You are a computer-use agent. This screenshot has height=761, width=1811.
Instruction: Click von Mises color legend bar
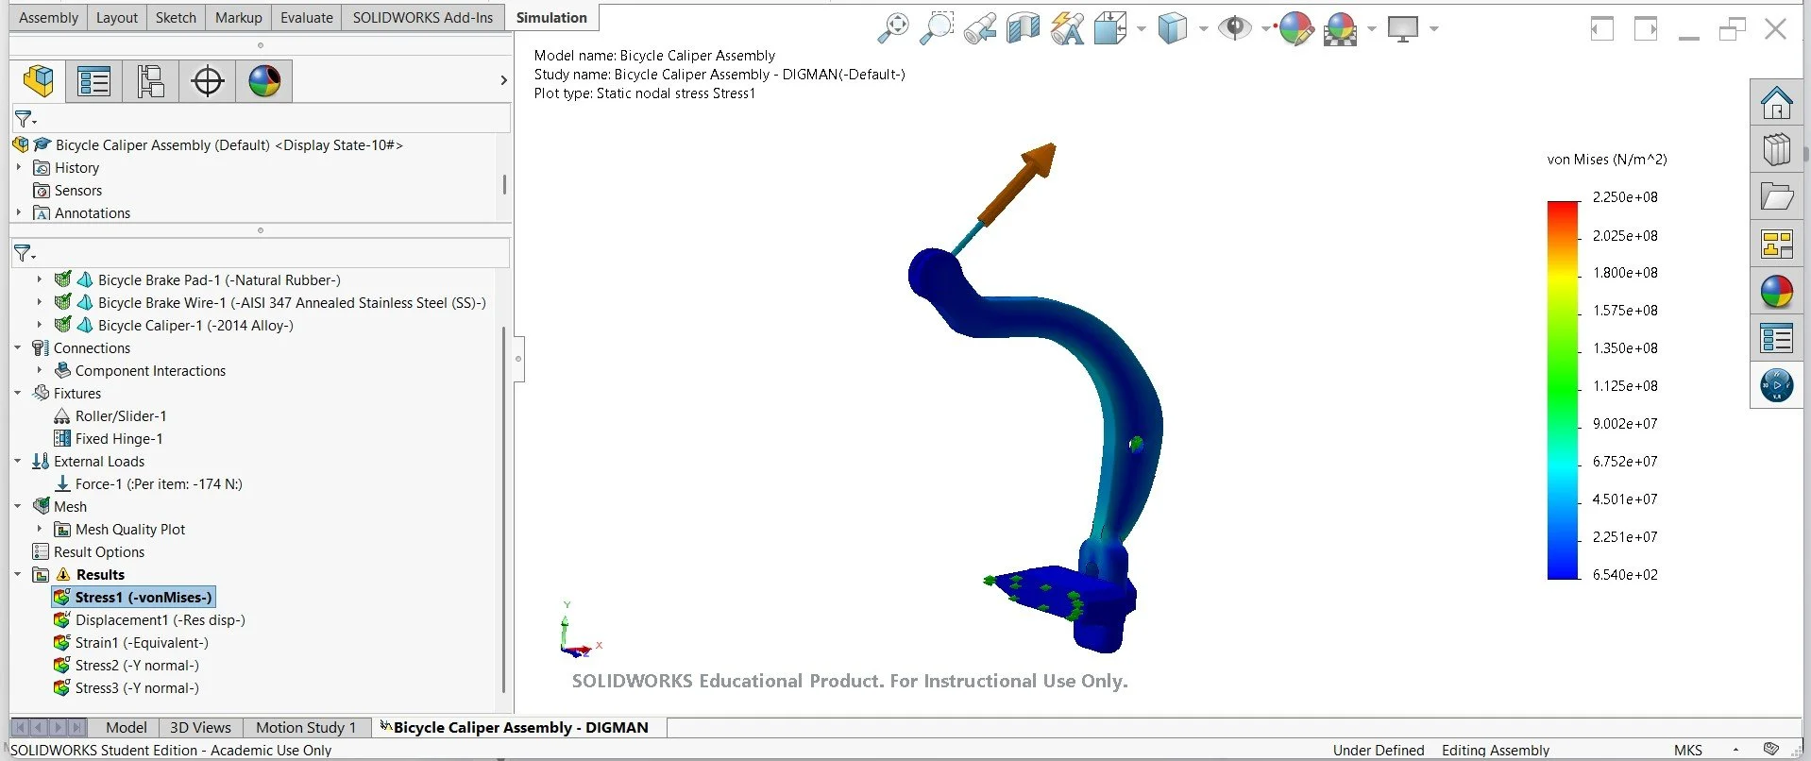click(1563, 390)
